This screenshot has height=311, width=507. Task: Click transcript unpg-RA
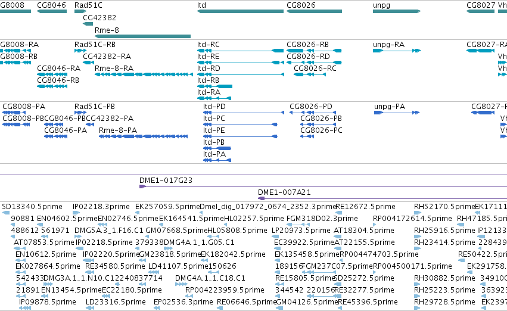(x=397, y=51)
